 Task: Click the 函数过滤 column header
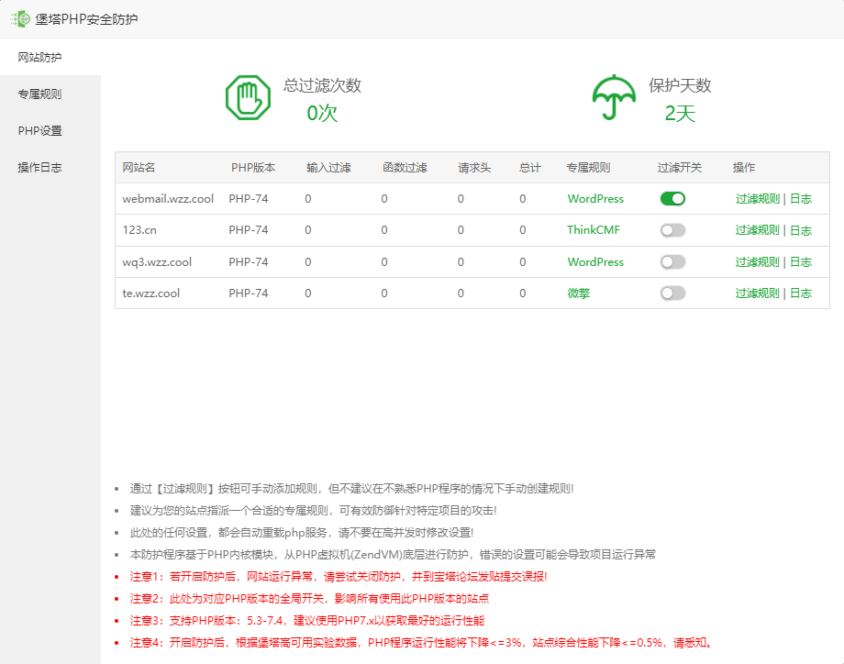coord(405,167)
